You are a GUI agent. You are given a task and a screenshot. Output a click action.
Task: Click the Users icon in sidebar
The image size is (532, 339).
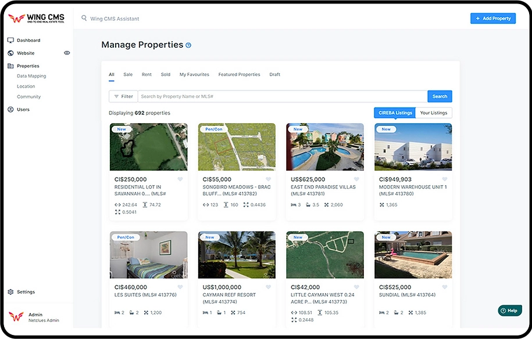[x=10, y=109]
